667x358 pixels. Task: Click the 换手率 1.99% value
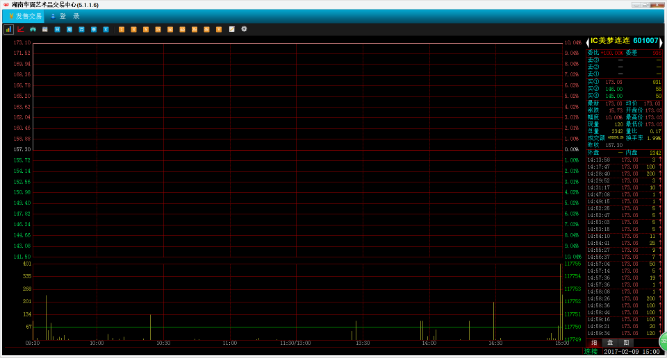tap(654, 139)
